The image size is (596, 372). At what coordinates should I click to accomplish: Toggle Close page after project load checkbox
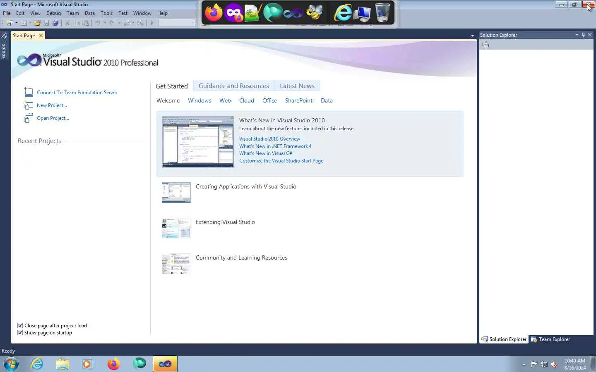click(x=20, y=326)
